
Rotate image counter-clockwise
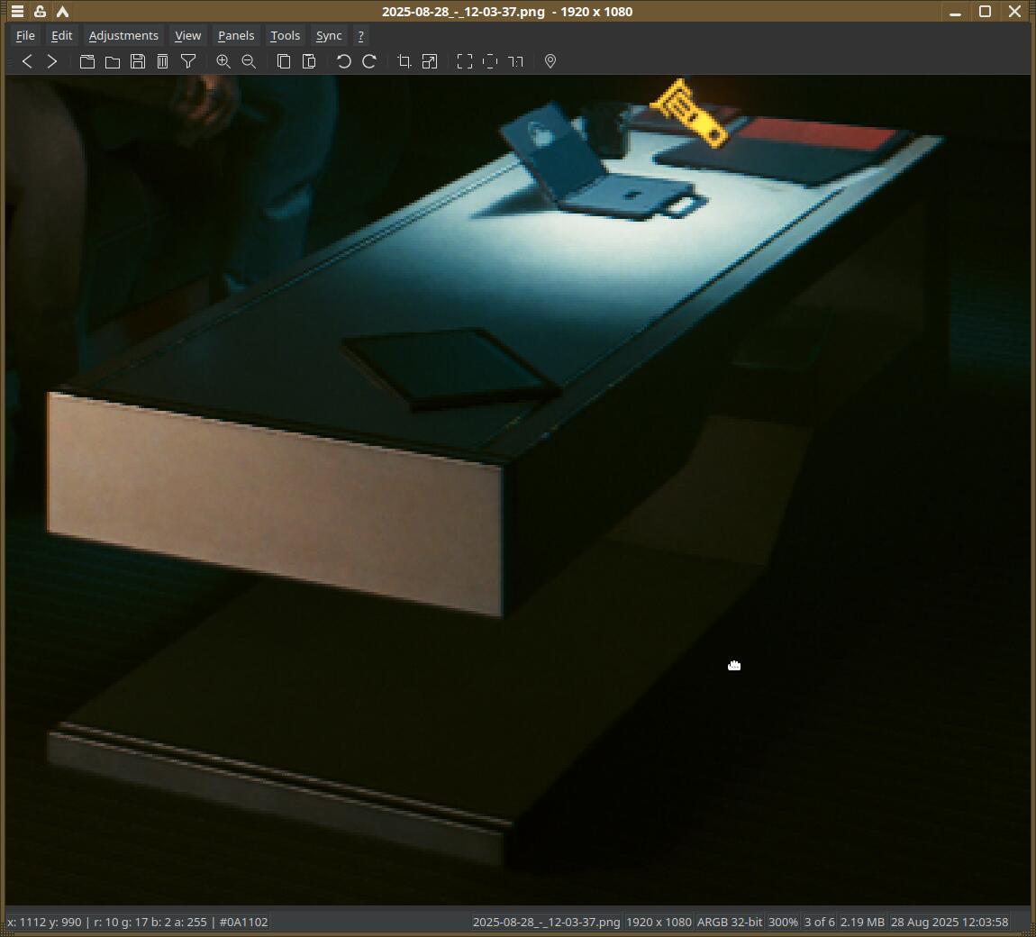tap(343, 61)
